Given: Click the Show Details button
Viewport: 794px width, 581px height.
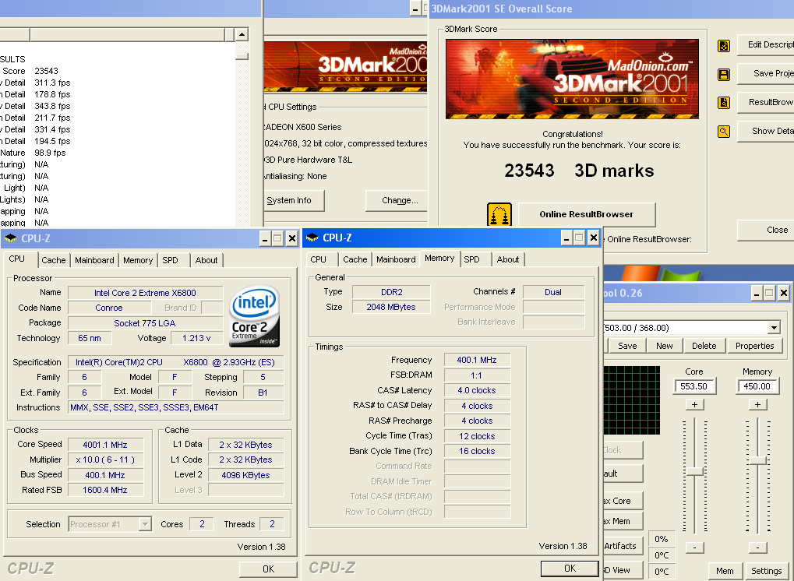Looking at the screenshot, I should click(x=766, y=131).
